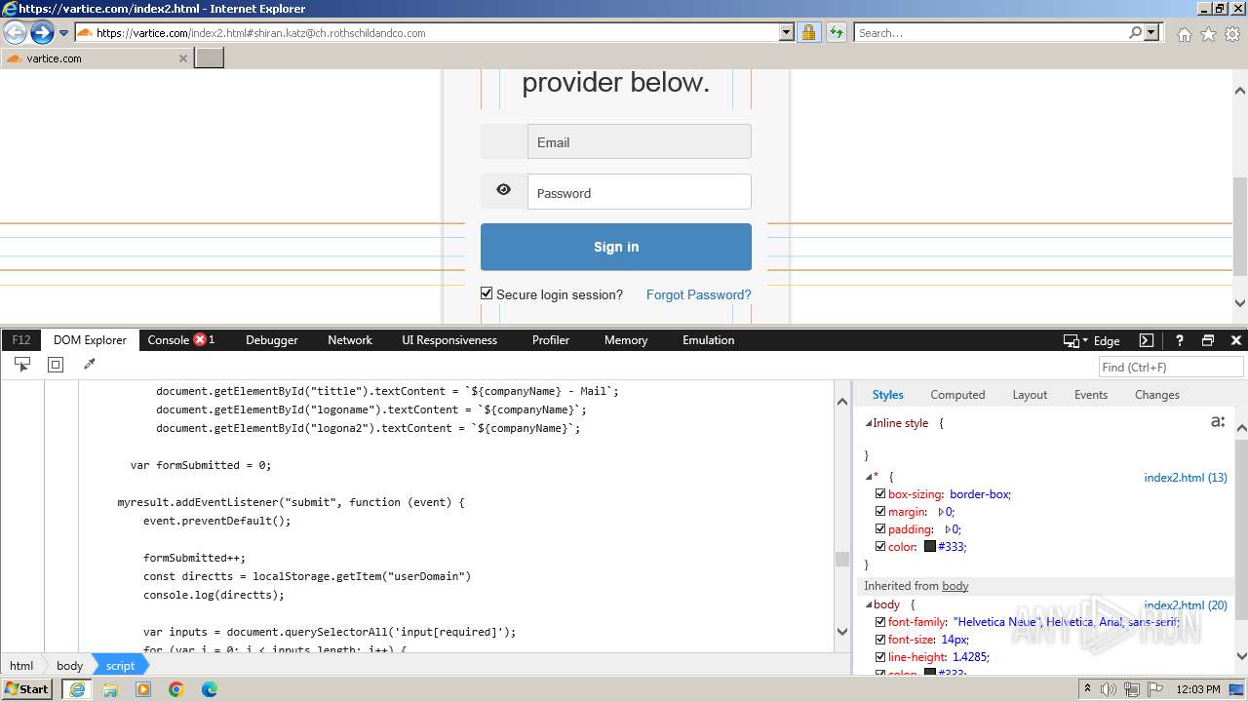The height and width of the screenshot is (702, 1248).
Task: Click the blue Sign in button
Action: [616, 247]
